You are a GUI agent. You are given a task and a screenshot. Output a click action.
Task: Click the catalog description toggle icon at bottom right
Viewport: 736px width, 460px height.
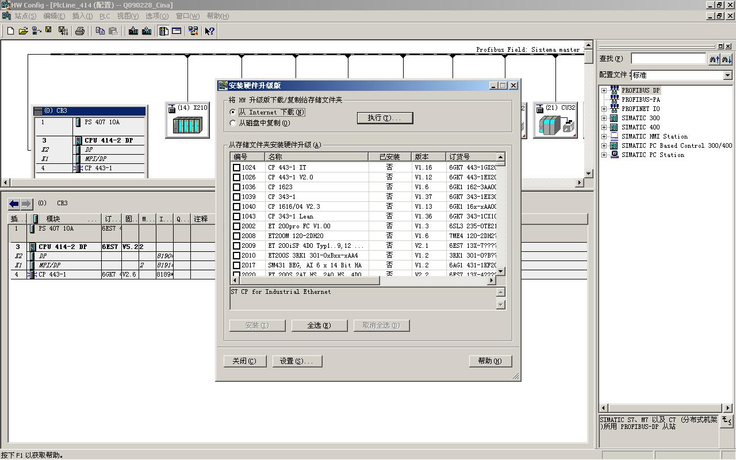pos(727,421)
